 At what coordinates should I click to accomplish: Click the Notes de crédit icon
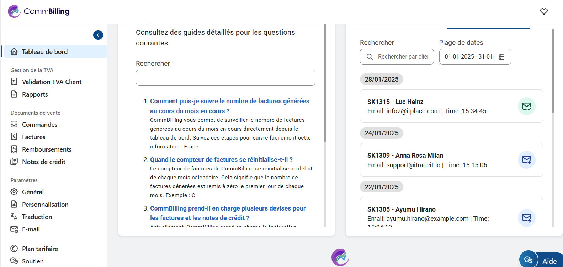pyautogui.click(x=14, y=162)
